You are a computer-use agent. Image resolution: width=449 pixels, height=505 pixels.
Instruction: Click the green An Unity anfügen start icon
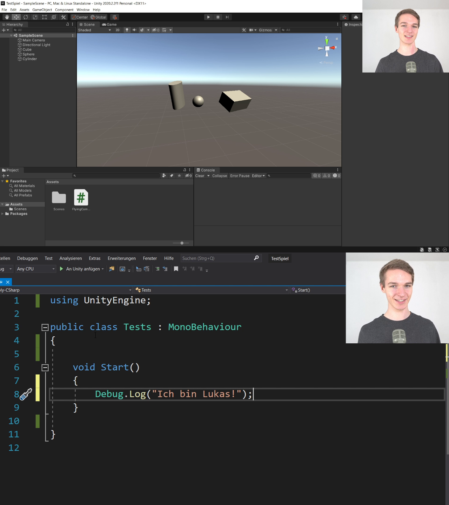(61, 269)
